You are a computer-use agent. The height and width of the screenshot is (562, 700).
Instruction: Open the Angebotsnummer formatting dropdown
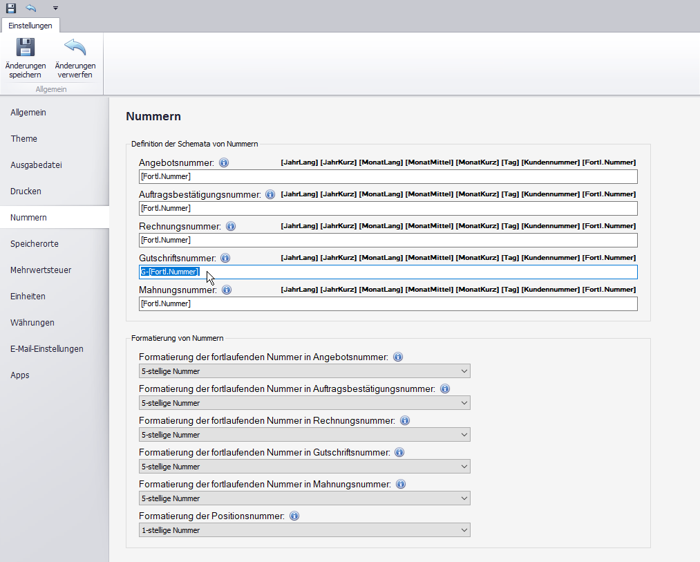click(304, 371)
